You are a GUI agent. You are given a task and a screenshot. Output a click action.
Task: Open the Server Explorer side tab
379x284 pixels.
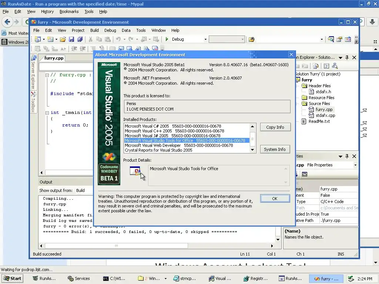[33, 72]
